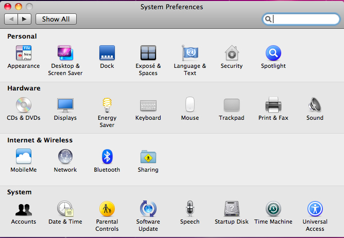Select the Spotlight preferences icon
The image size is (344, 238).
point(273,53)
